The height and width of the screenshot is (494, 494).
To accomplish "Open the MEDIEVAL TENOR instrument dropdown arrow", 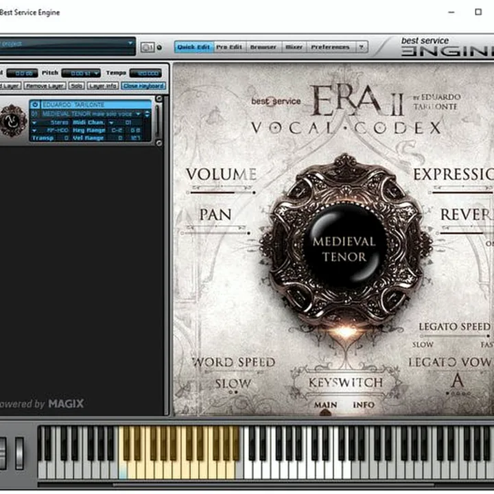I will [x=139, y=114].
